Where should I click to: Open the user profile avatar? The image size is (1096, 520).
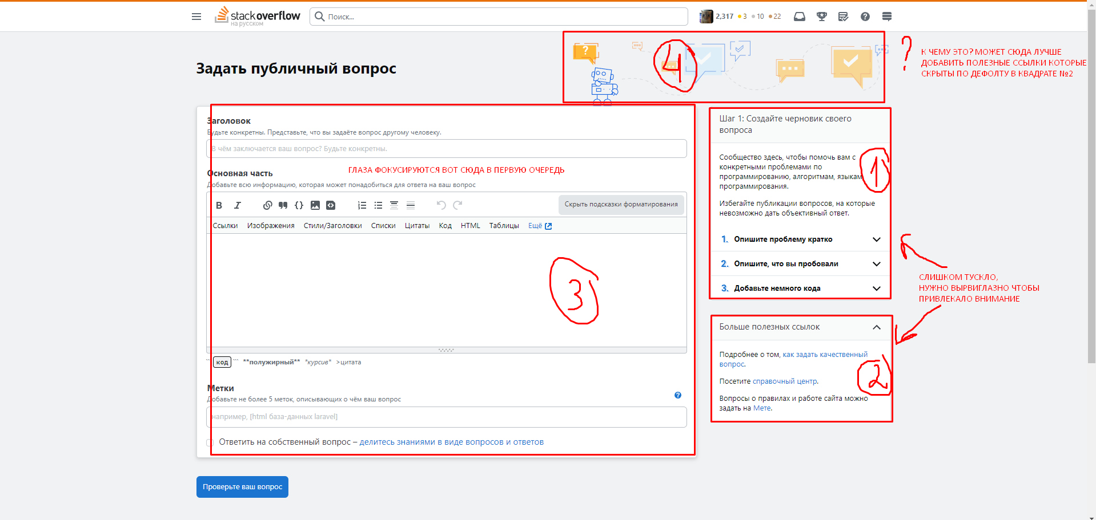click(706, 17)
